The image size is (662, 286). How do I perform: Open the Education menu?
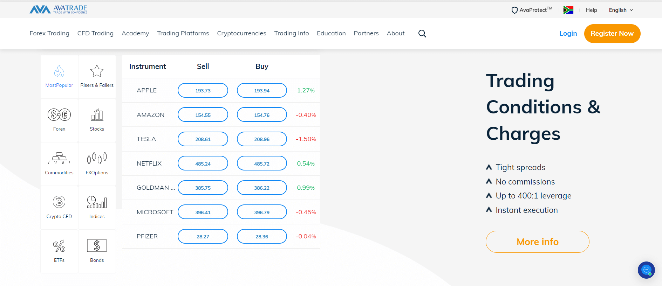click(331, 33)
